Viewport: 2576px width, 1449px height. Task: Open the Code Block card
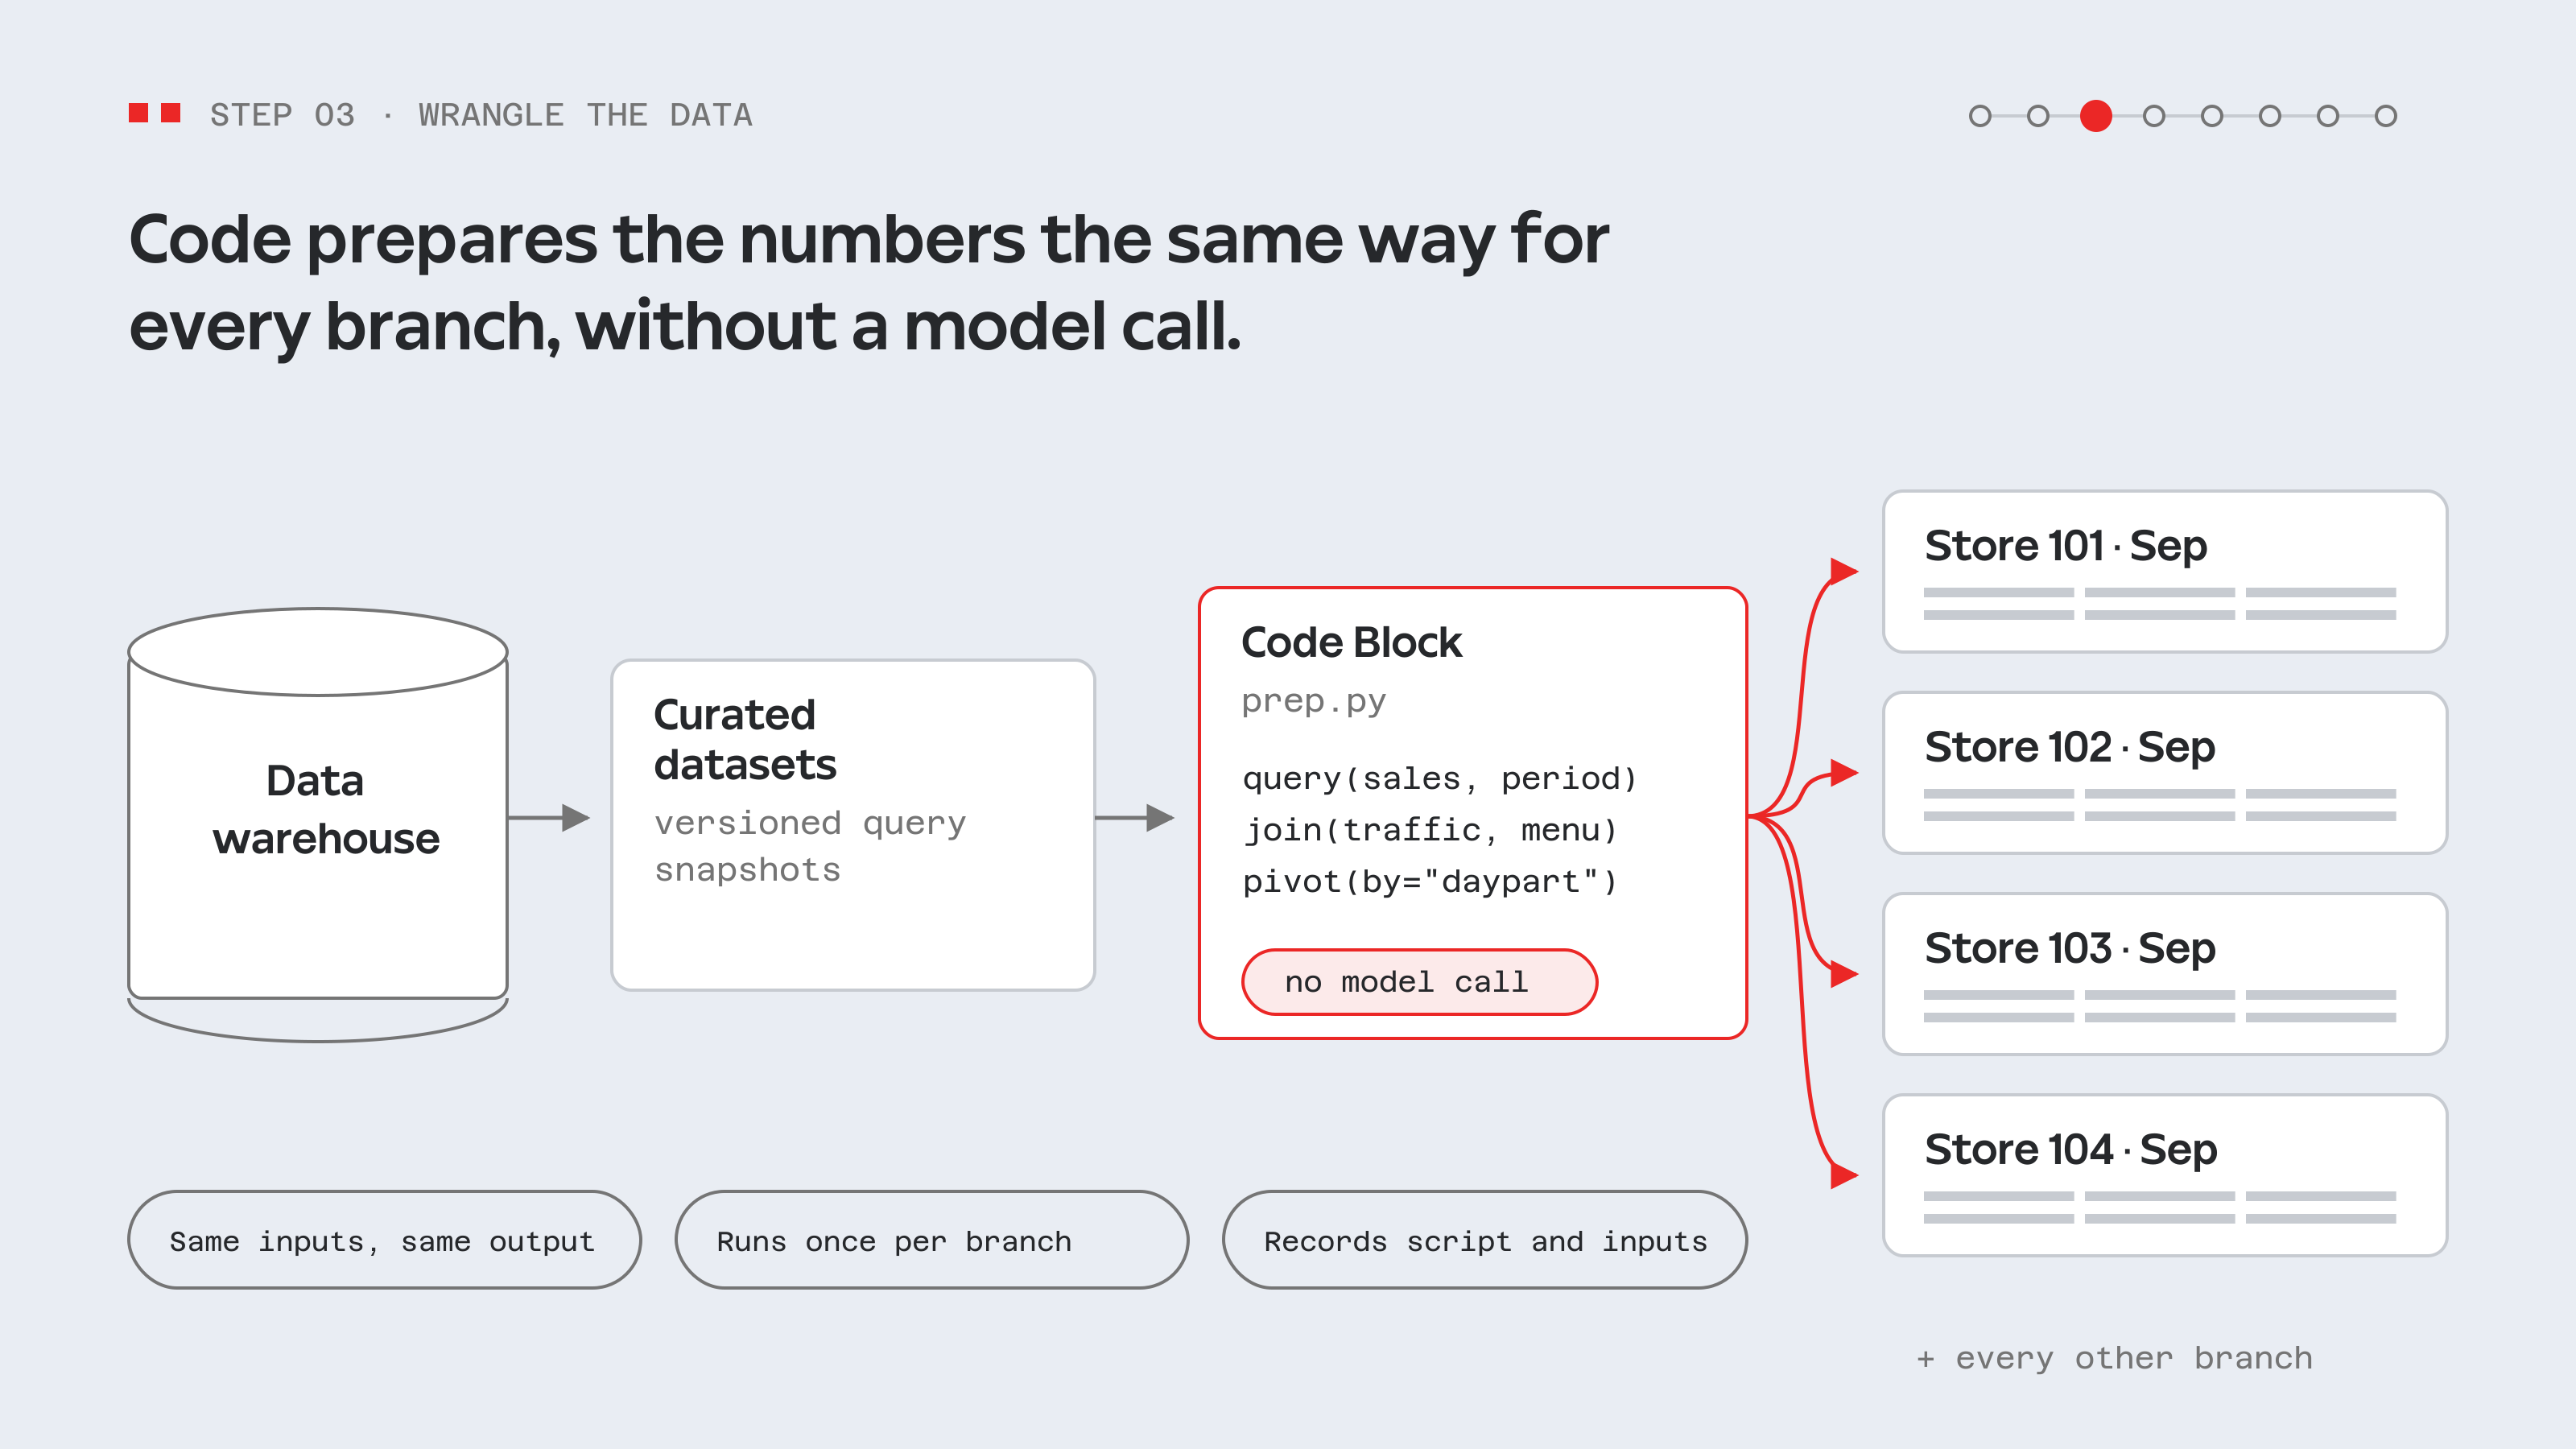tap(1473, 813)
